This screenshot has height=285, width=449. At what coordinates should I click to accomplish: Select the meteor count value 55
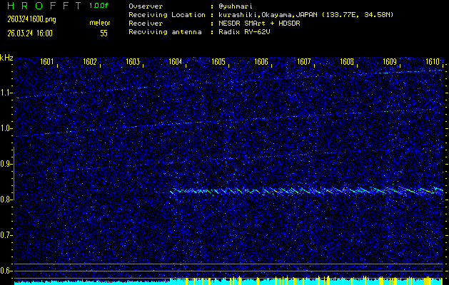pos(104,33)
